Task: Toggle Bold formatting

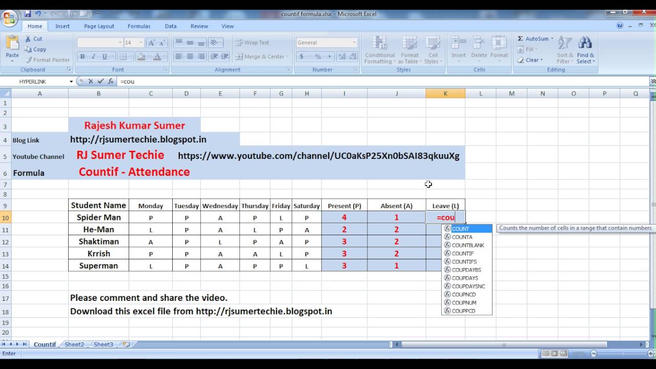Action: pos(83,57)
